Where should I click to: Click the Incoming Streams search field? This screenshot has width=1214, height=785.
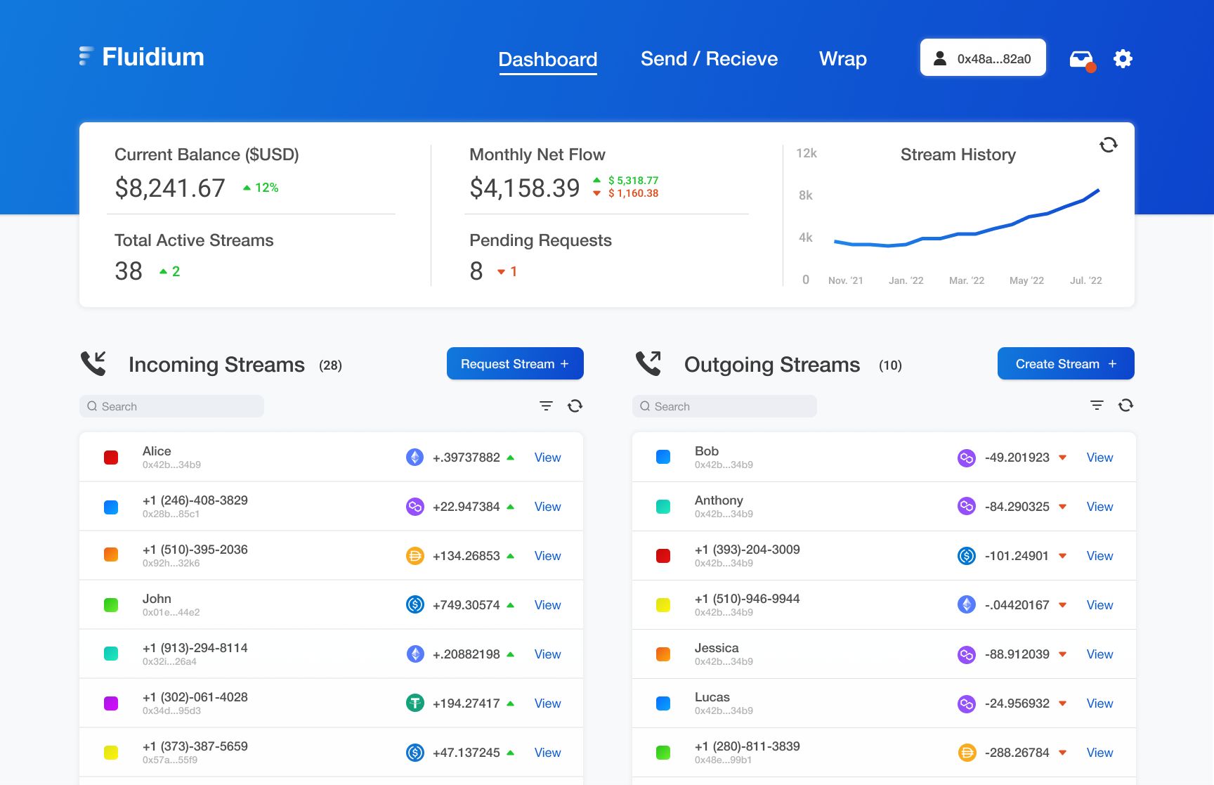click(x=171, y=406)
